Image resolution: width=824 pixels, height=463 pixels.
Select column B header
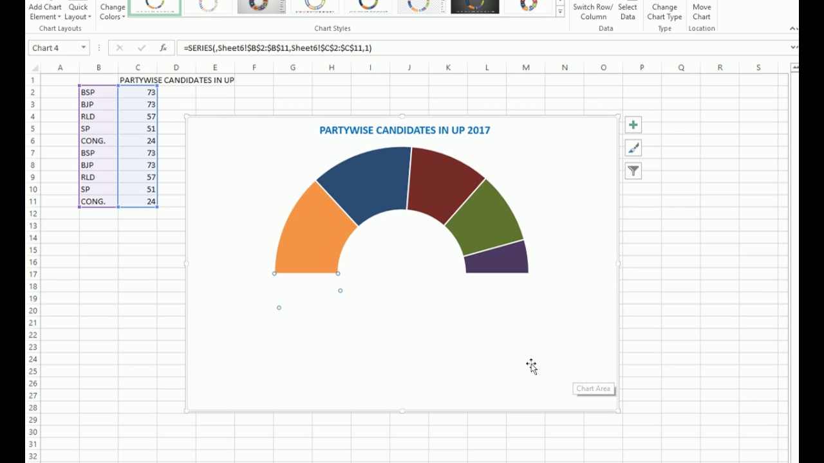98,68
